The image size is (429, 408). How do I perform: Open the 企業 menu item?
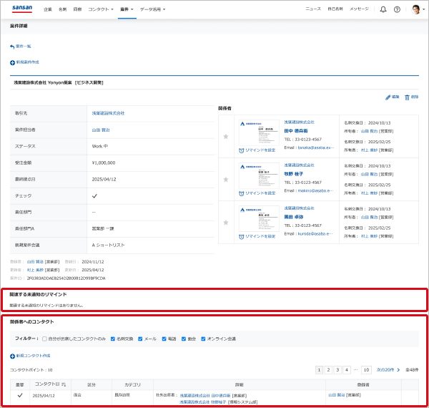coord(47,9)
